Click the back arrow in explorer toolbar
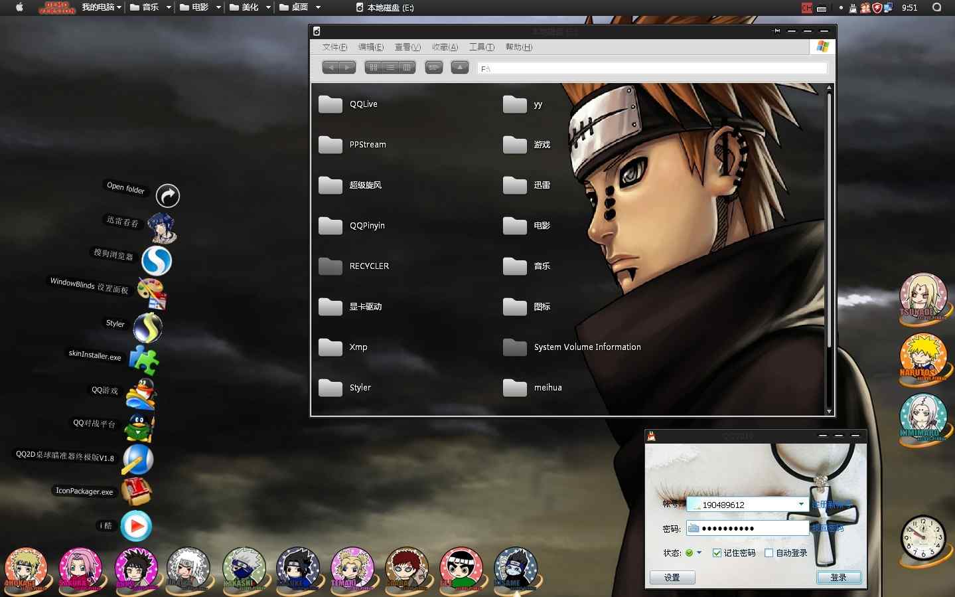 tap(331, 67)
